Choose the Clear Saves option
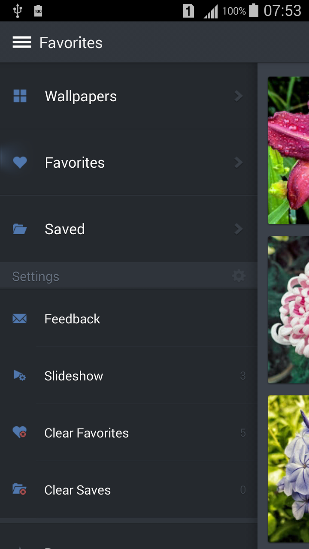The height and width of the screenshot is (549, 309). [78, 490]
